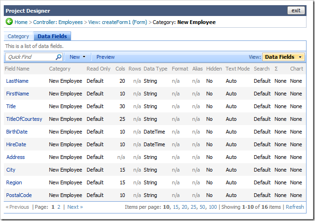This screenshot has height=221, width=315.
Task: Open the Region field
Action: (14, 182)
